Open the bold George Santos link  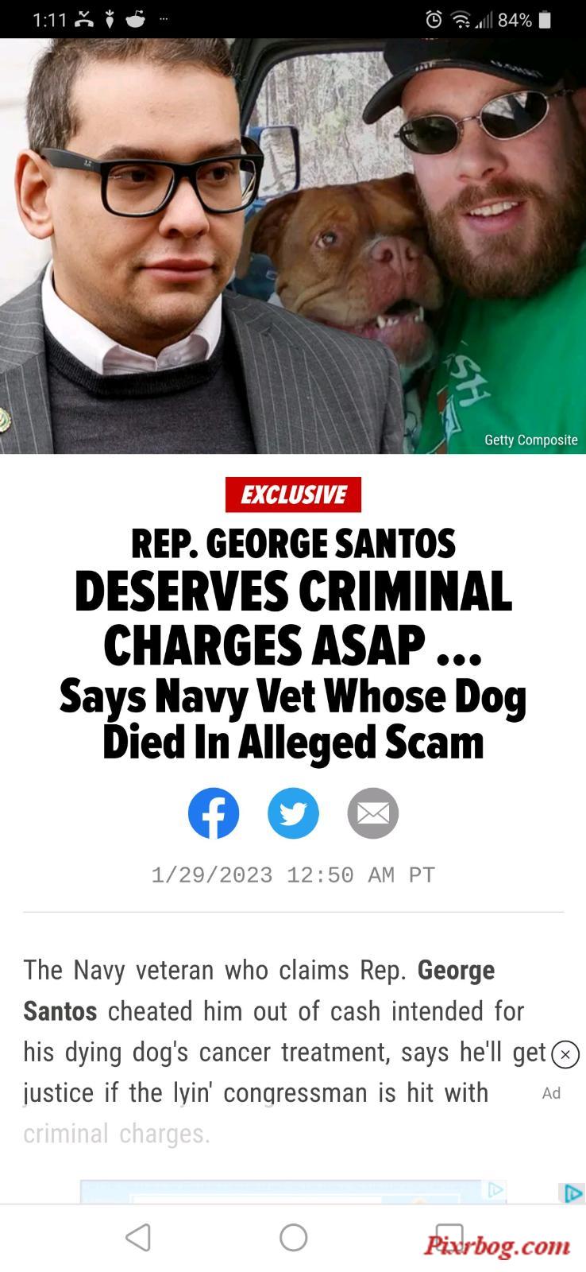coord(259,991)
